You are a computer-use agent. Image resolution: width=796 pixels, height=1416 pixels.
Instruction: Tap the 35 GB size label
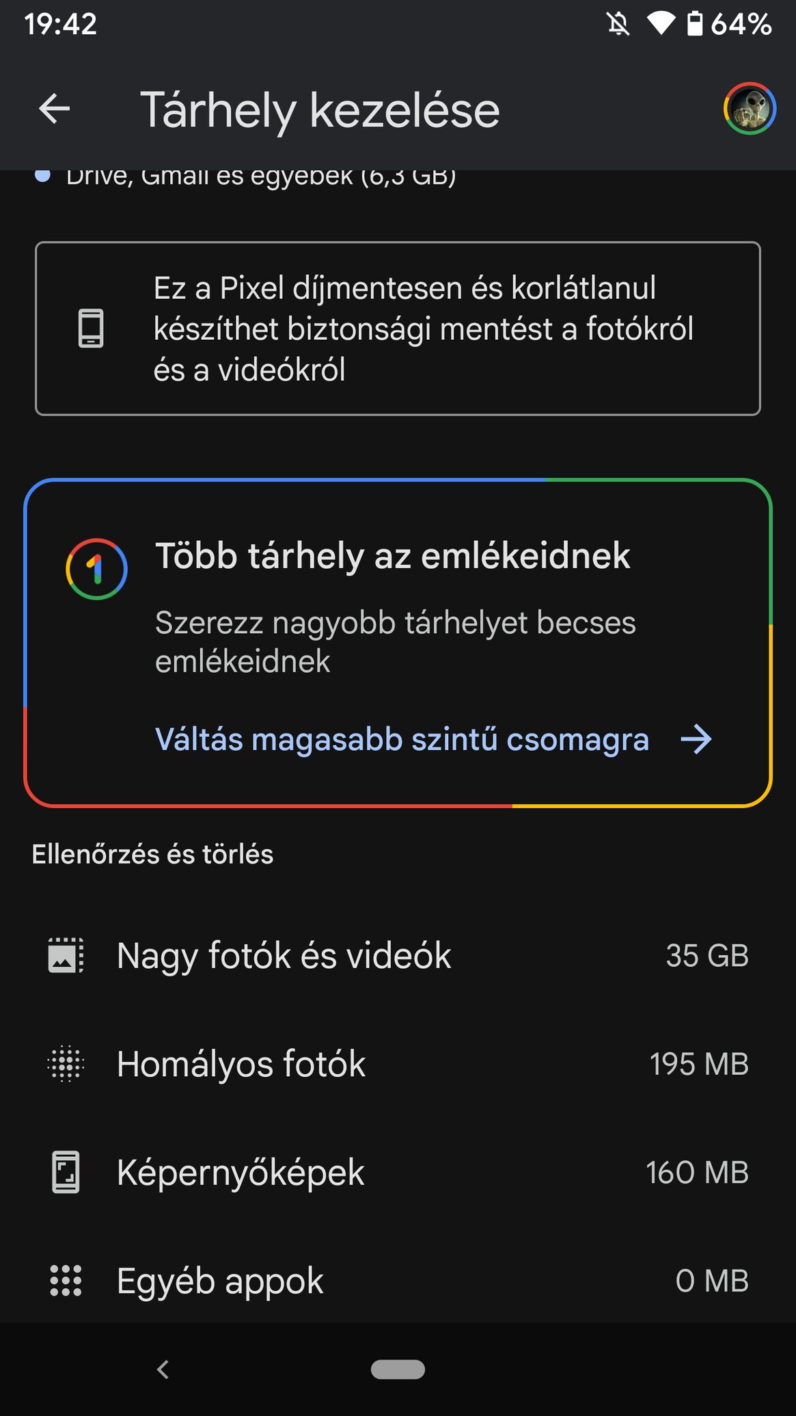707,956
